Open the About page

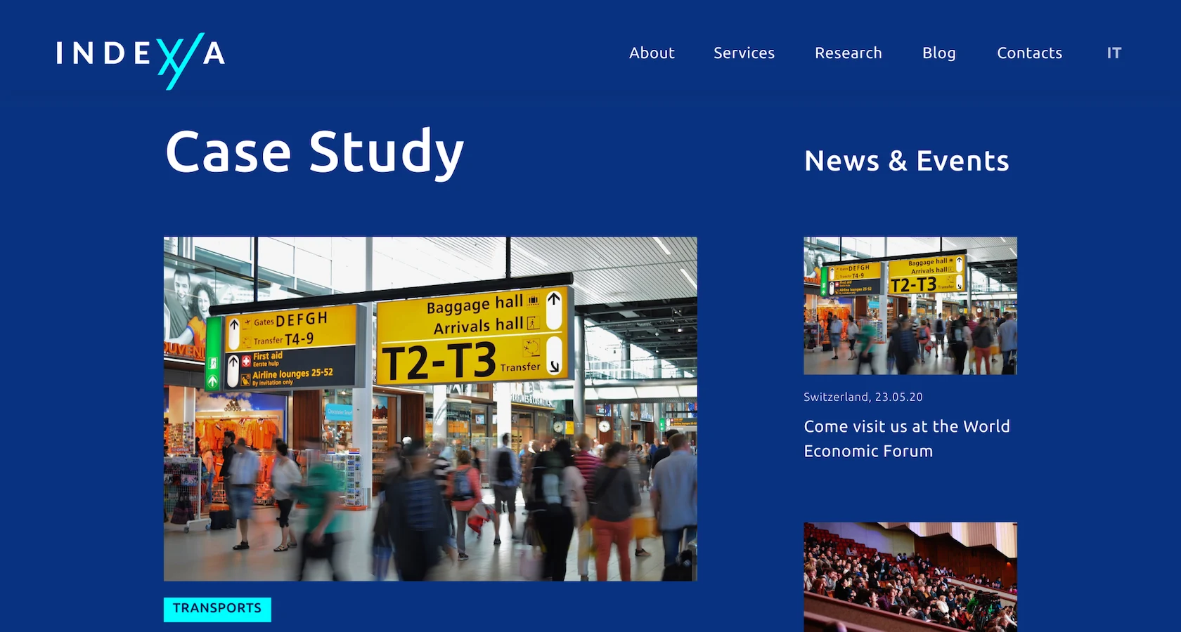[651, 53]
